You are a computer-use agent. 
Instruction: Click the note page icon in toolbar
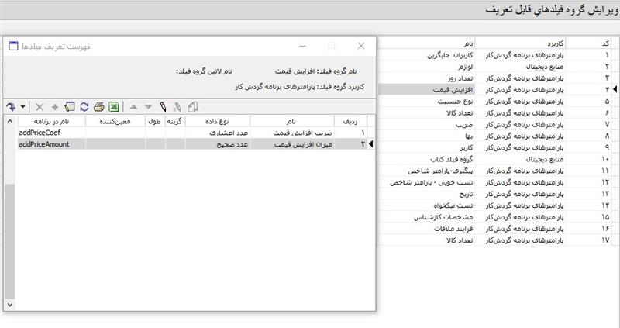tap(69, 106)
